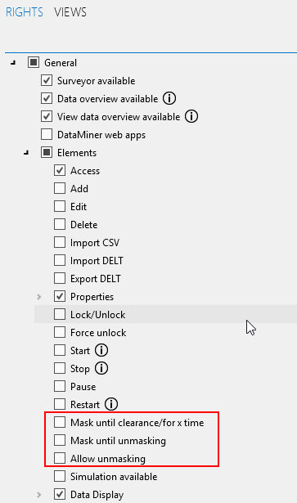Expand the Data Display node arrow
The height and width of the screenshot is (503, 297).
click(39, 494)
